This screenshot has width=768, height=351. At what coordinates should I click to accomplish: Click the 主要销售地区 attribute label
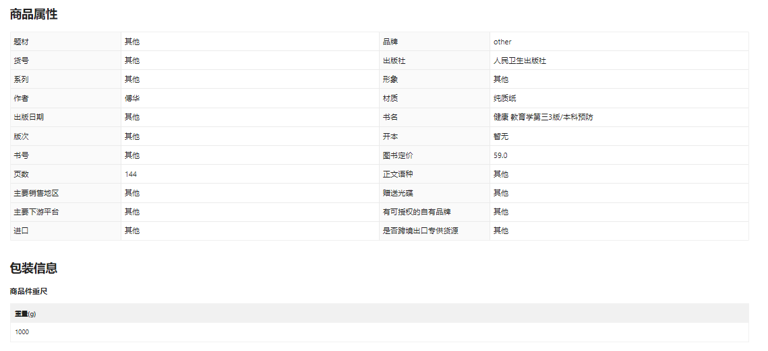point(36,193)
